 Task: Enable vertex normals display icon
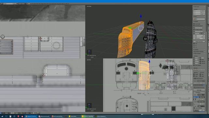click(194, 70)
